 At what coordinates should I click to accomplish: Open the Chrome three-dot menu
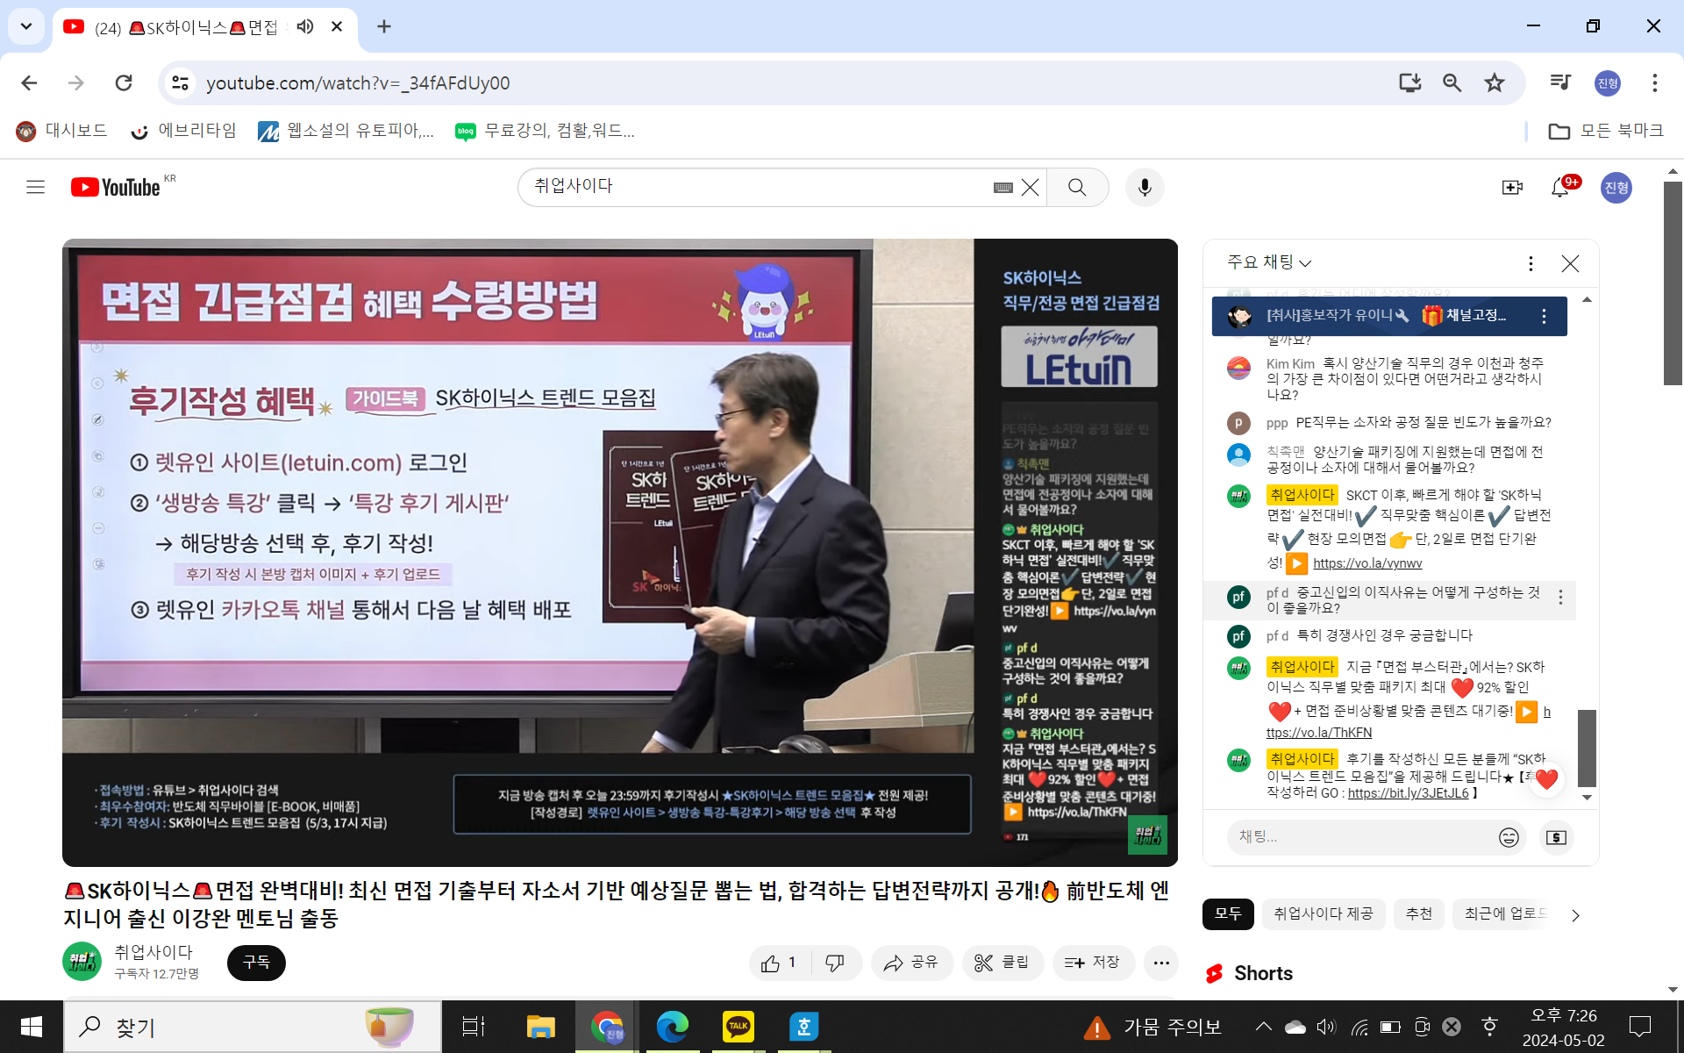click(x=1654, y=82)
